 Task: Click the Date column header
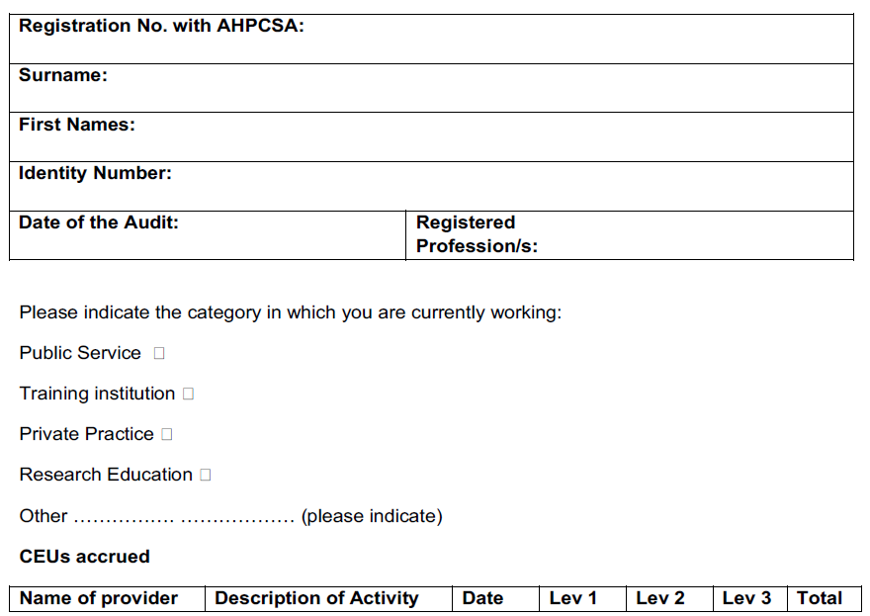point(495,599)
